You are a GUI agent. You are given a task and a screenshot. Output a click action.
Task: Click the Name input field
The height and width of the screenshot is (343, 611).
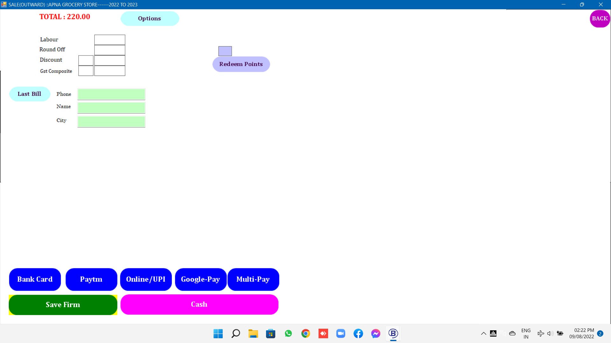[111, 108]
